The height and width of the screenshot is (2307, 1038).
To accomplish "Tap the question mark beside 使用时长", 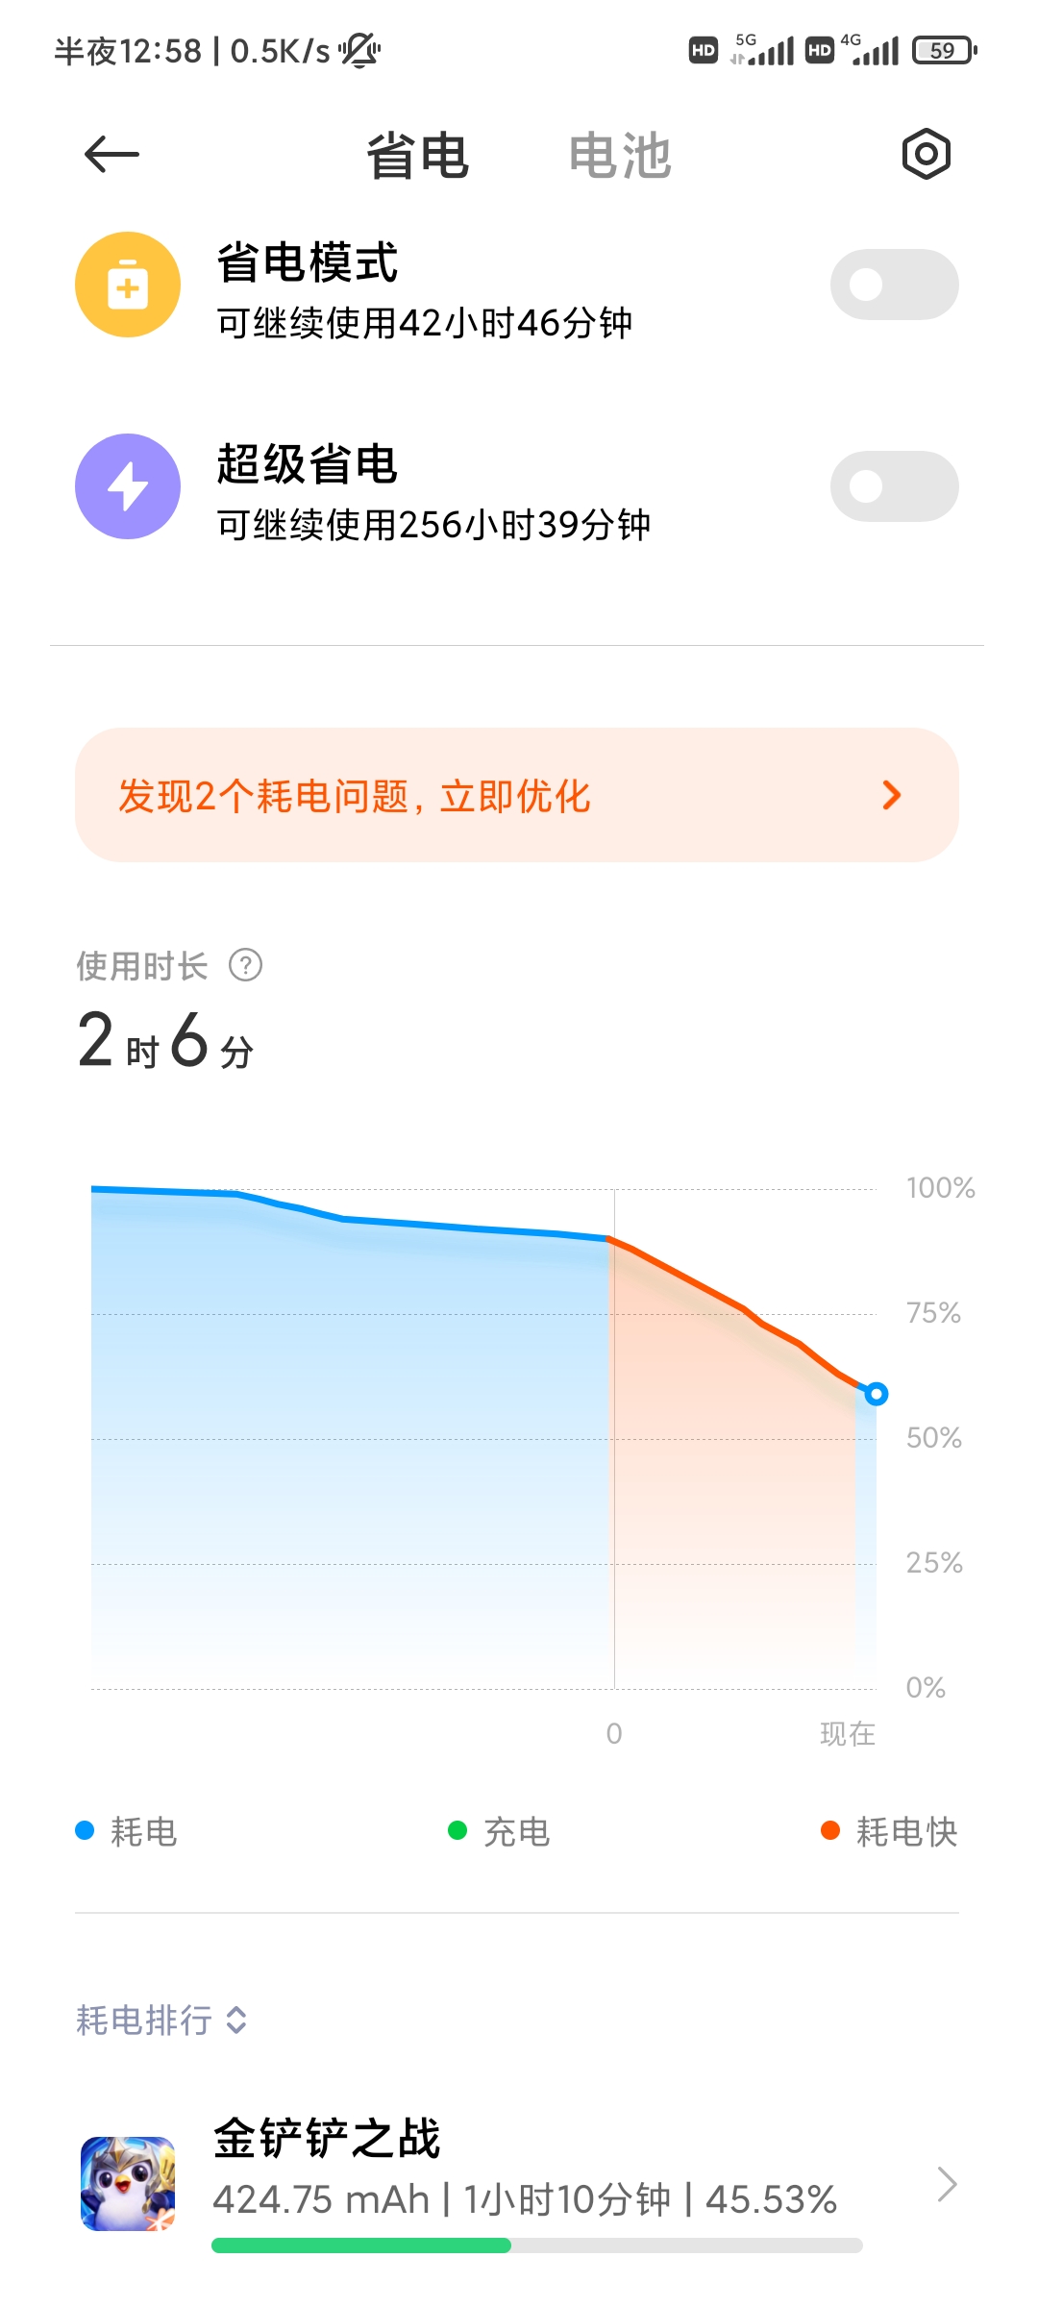I will tap(245, 965).
